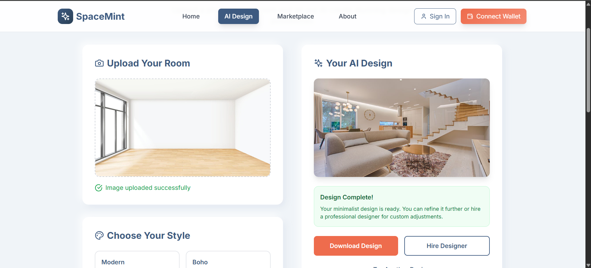Go to the Marketplace page
The height and width of the screenshot is (268, 591).
296,16
